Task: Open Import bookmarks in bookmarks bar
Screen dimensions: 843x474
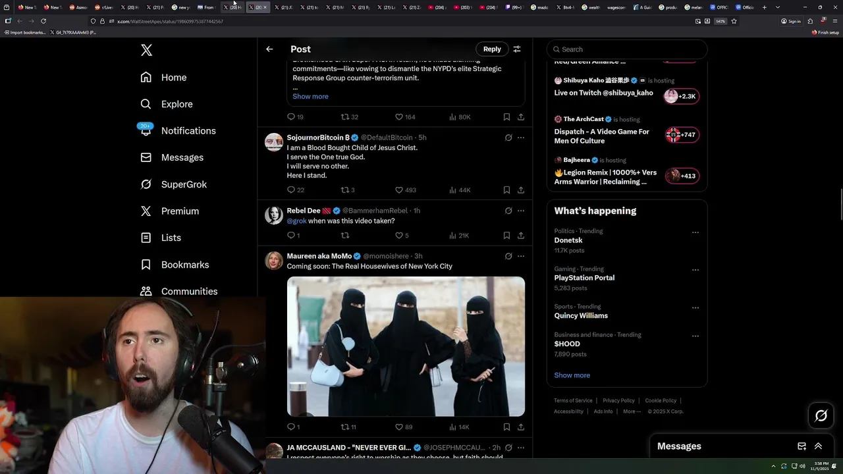Action: [x=25, y=32]
